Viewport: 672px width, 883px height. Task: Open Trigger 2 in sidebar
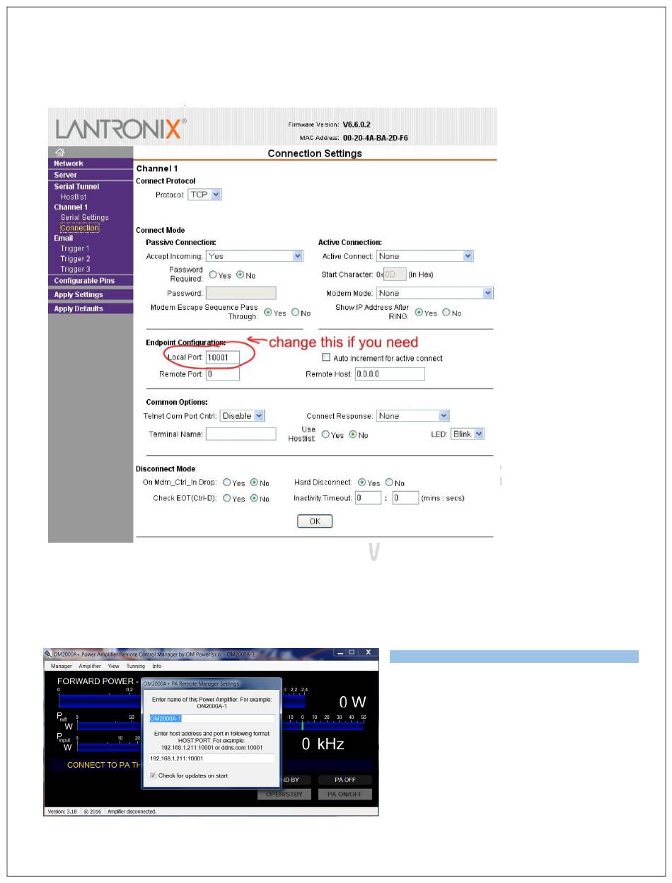[x=75, y=259]
